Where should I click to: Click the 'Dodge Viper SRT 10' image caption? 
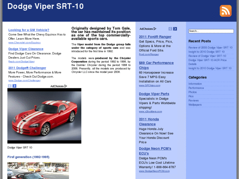(20, 147)
